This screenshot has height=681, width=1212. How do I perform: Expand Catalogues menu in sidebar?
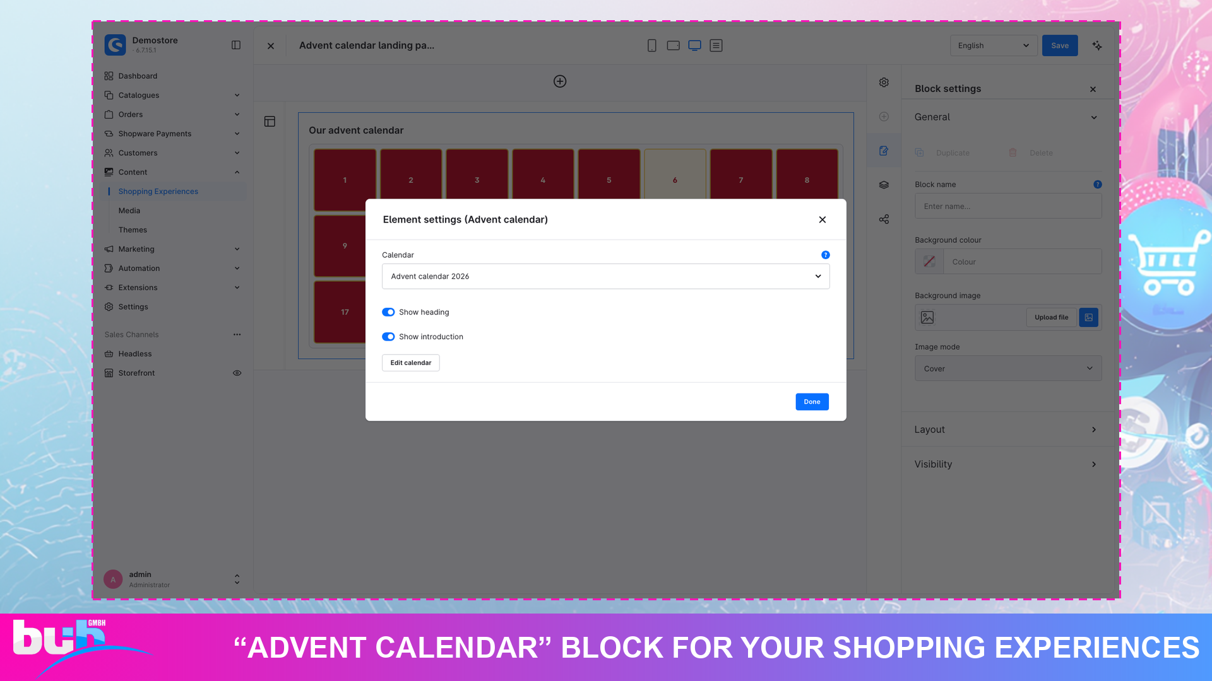coord(173,95)
